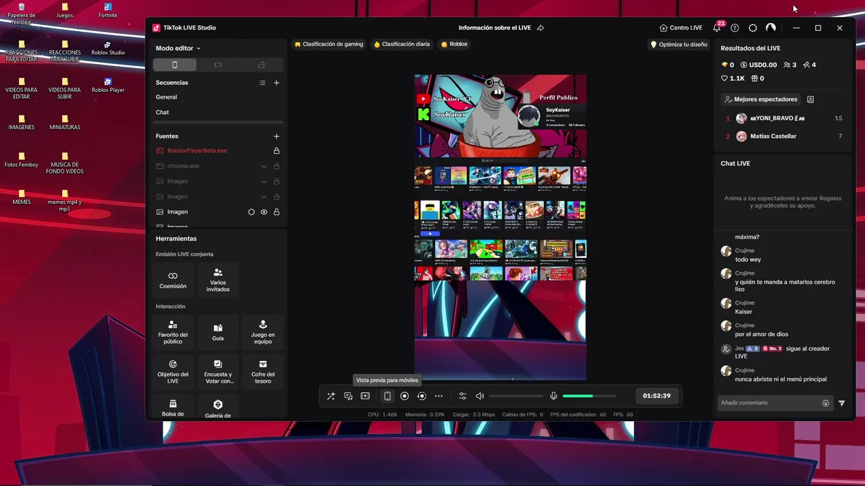Image resolution: width=865 pixels, height=486 pixels.
Task: Click the stream preview canvas
Action: tap(500, 227)
